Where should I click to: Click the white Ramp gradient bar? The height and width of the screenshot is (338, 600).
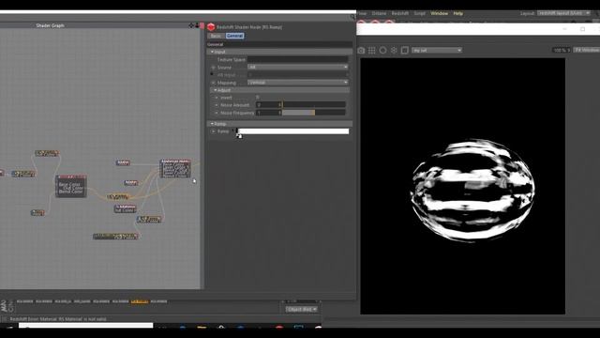click(293, 131)
